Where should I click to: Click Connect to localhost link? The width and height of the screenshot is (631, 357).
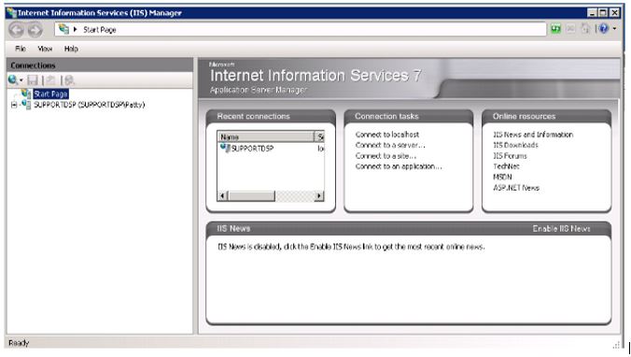click(x=387, y=135)
